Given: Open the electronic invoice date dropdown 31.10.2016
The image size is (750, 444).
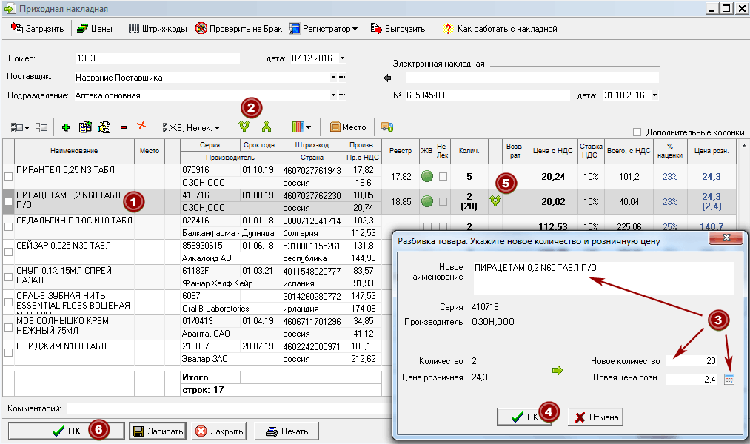Looking at the screenshot, I should pyautogui.click(x=654, y=95).
